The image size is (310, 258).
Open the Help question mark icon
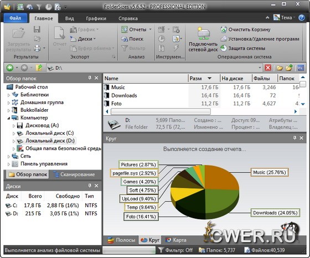point(302,18)
